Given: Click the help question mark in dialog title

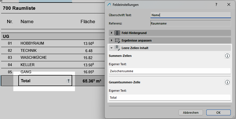Looking at the screenshot, I should tap(216, 5).
